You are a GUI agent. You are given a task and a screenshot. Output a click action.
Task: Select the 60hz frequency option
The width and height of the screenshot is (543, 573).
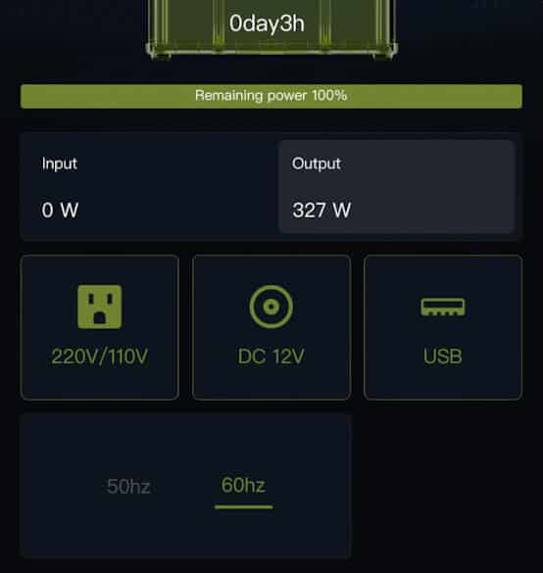click(x=243, y=485)
